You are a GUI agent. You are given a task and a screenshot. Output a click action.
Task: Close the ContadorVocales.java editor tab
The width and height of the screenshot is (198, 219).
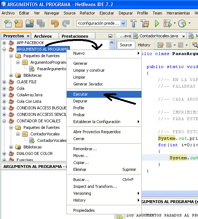tap(184, 36)
